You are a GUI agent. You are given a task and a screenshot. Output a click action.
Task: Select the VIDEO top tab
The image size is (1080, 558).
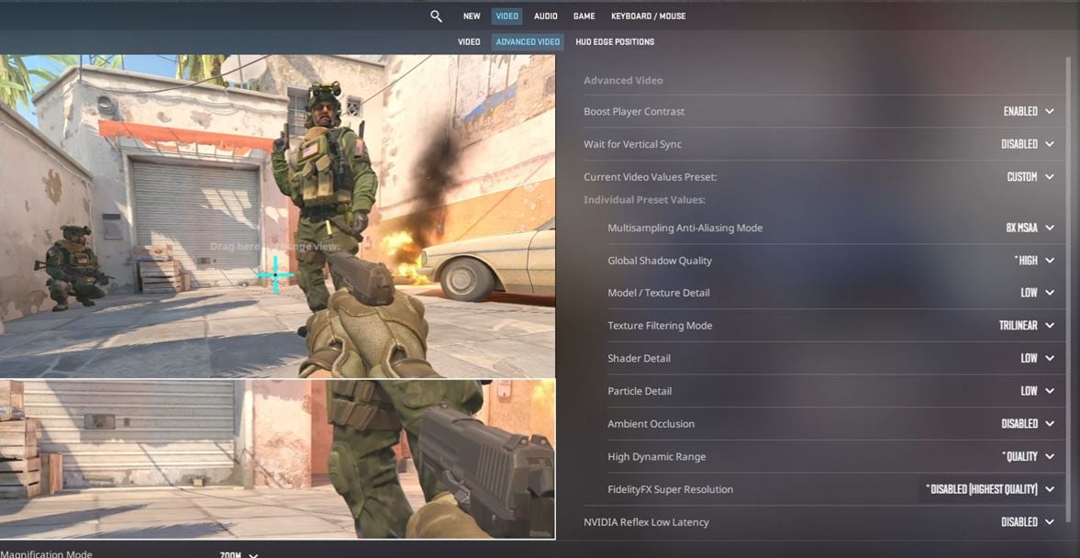507,16
